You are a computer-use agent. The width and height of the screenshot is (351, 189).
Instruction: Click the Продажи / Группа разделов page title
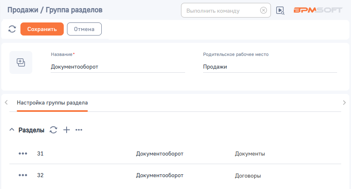point(55,10)
